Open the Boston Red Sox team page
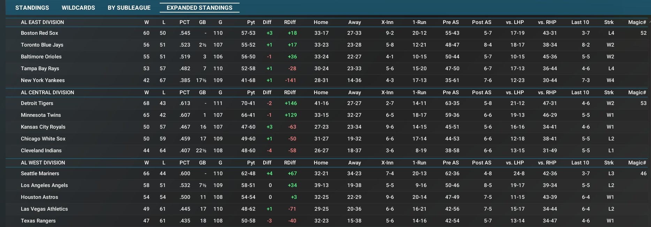Viewport: 651px width, 227px height. [x=39, y=33]
